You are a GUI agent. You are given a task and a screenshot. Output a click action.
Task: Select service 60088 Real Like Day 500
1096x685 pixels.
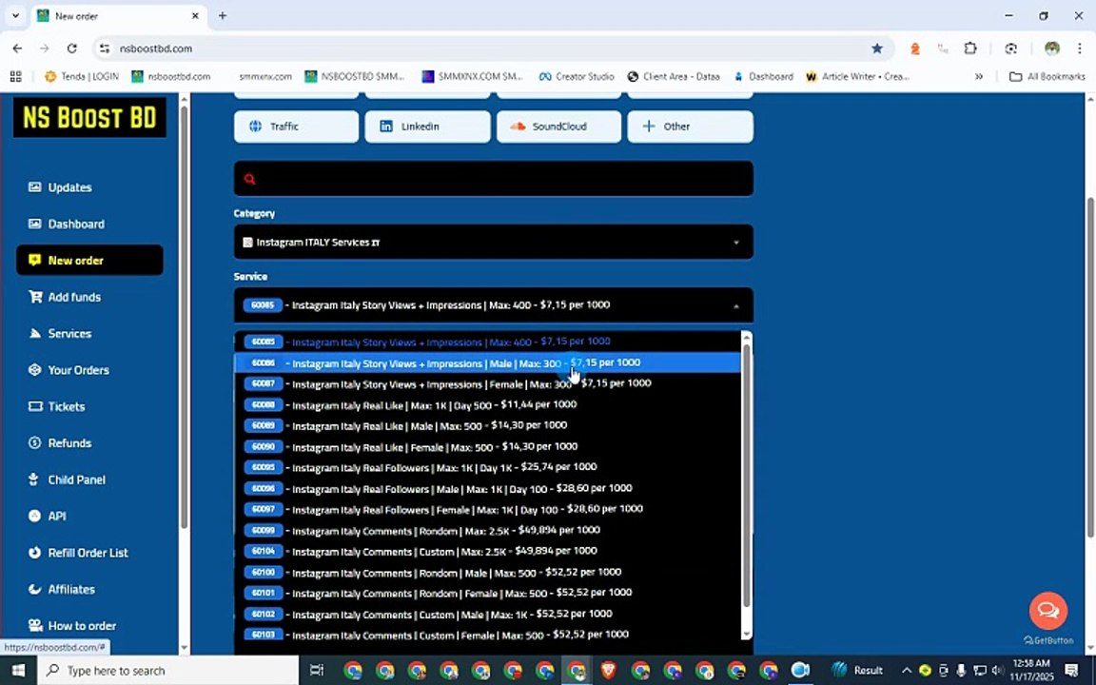point(487,404)
